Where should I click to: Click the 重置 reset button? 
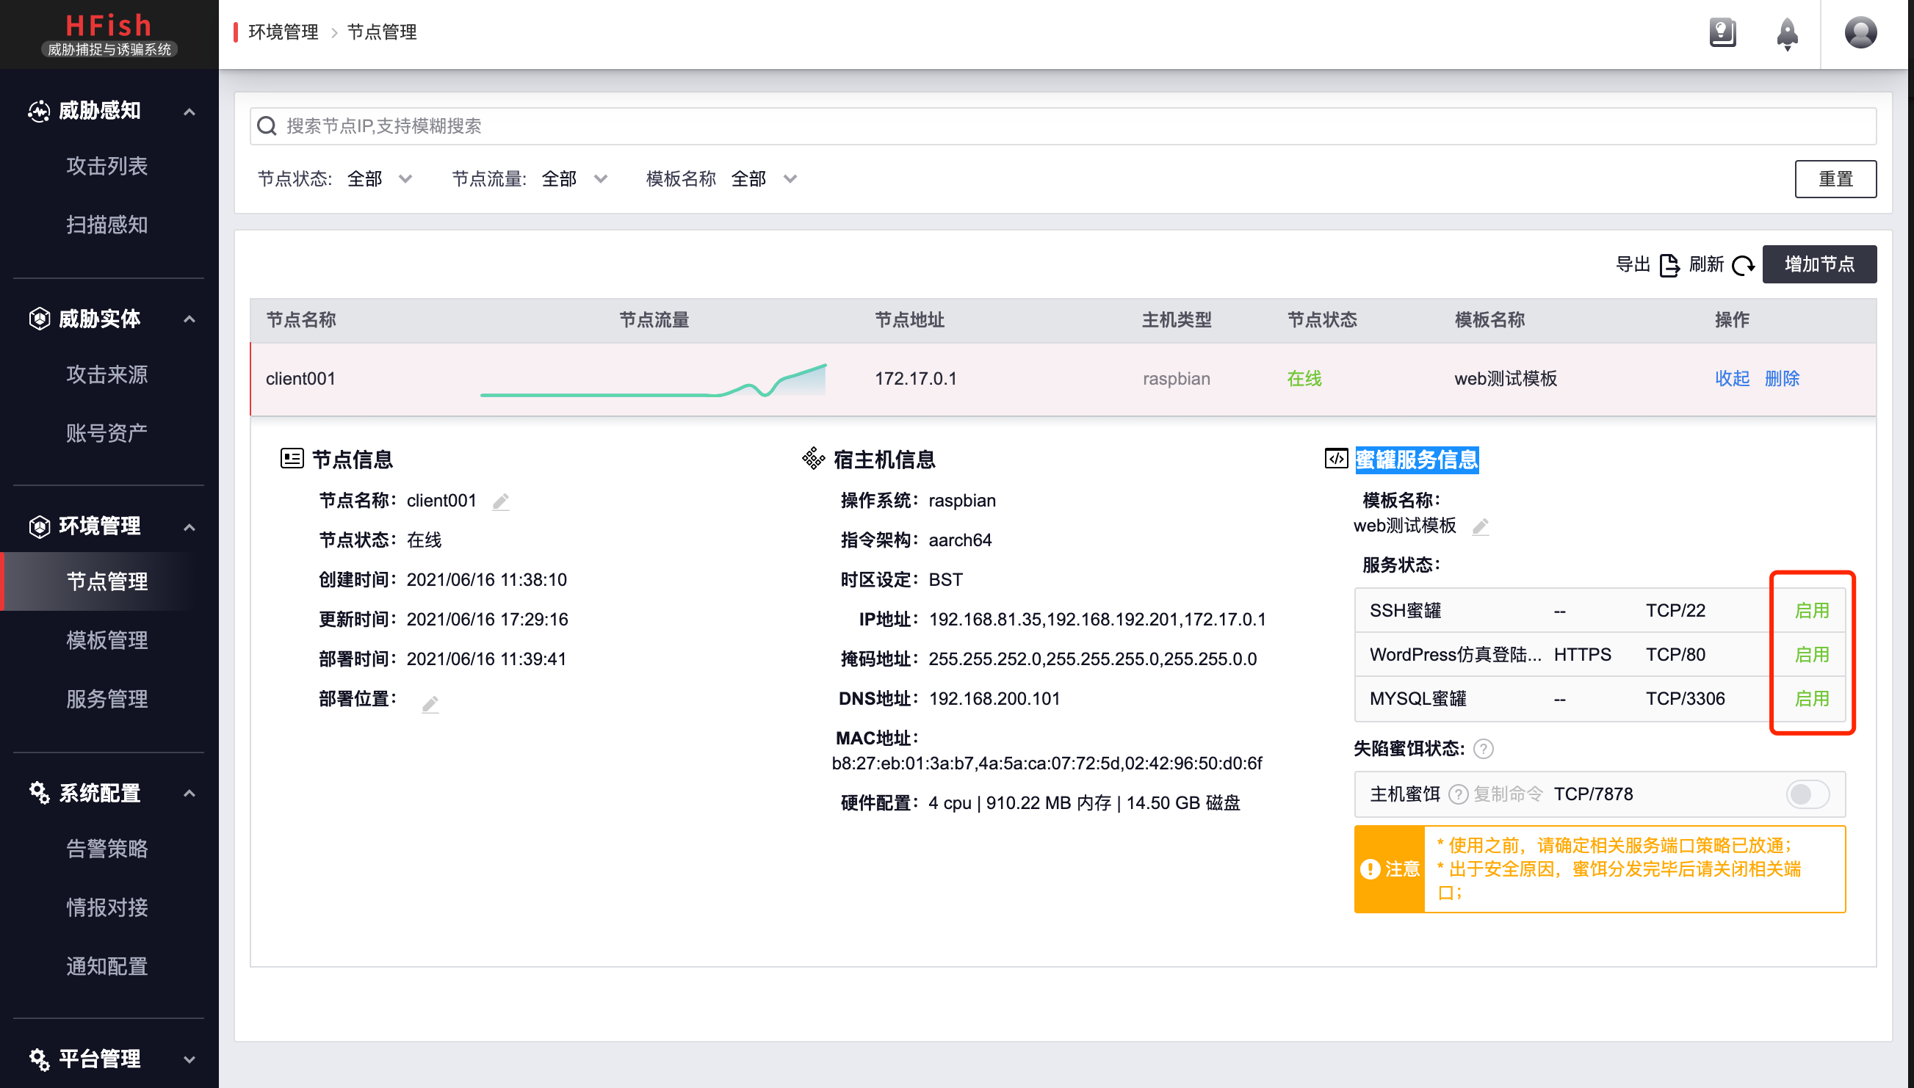(1835, 178)
